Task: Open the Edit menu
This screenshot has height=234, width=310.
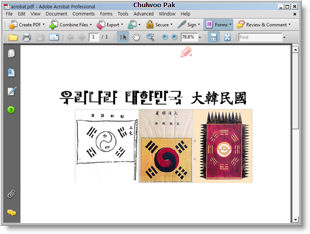Action: [22, 14]
